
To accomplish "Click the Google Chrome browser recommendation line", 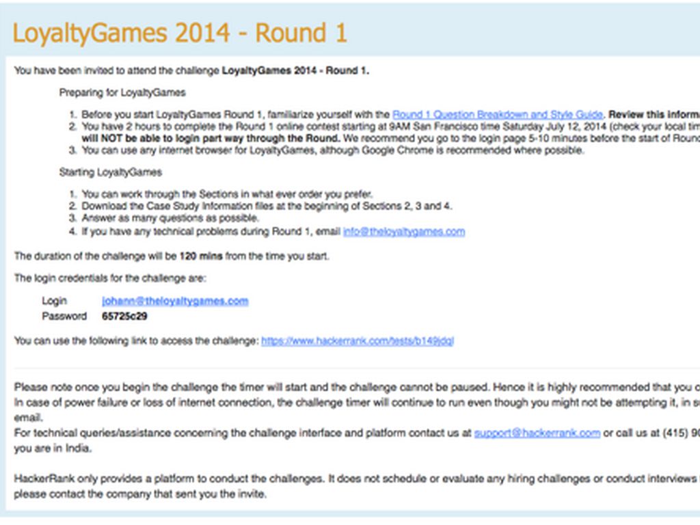I will (332, 150).
